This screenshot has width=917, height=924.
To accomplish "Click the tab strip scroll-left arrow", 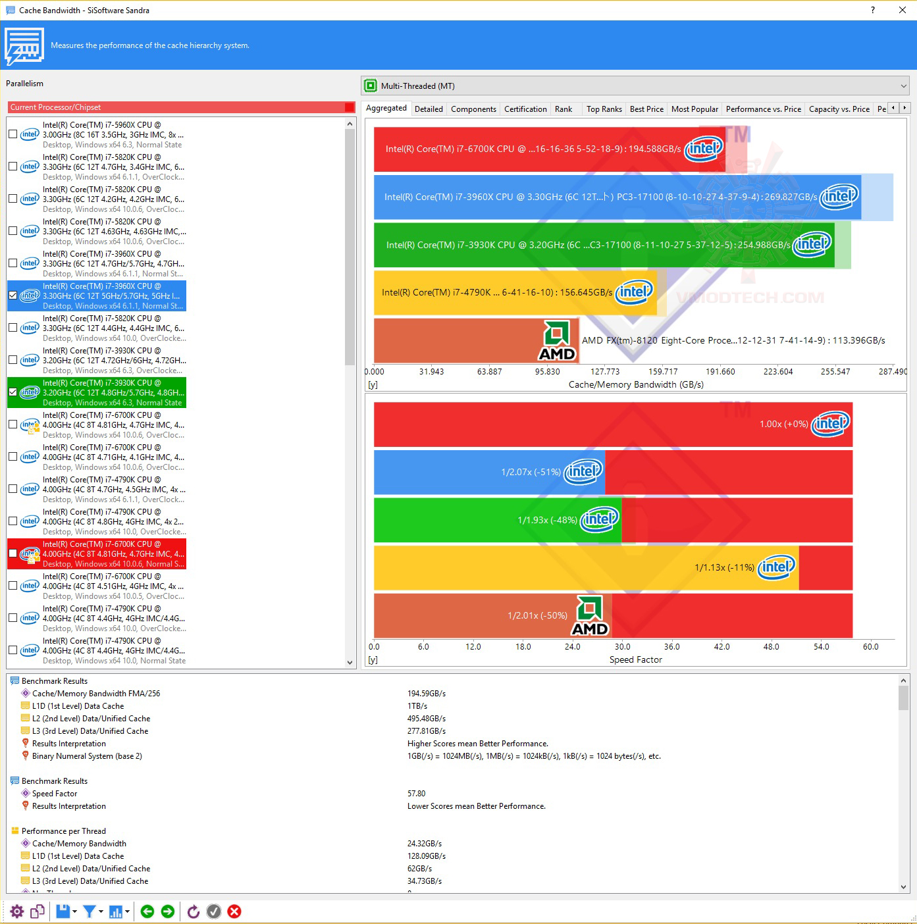I will 893,107.
